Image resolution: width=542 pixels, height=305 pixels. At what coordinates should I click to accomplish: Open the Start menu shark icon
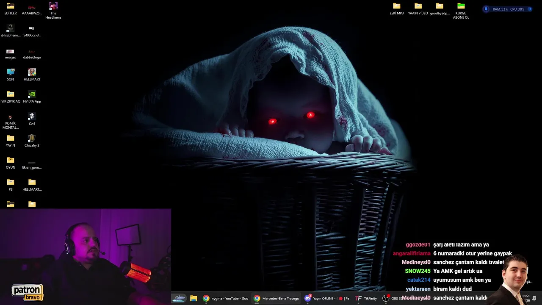pyautogui.click(x=179, y=298)
